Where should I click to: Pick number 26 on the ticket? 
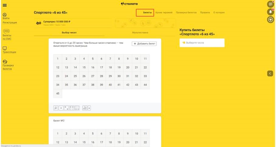pos(84,76)
